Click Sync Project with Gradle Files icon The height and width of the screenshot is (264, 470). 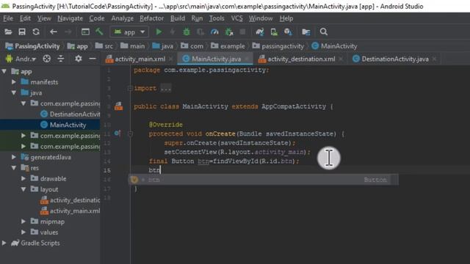tap(259, 32)
